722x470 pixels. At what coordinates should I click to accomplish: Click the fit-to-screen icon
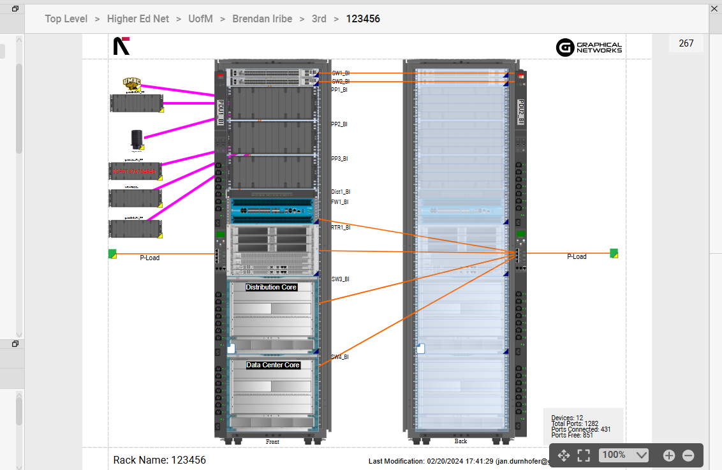(x=584, y=455)
